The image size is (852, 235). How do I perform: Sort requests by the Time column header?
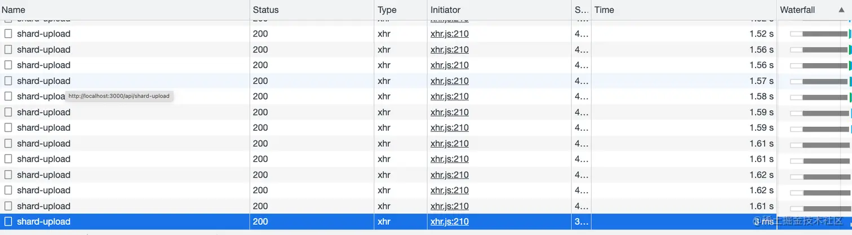[x=604, y=10]
